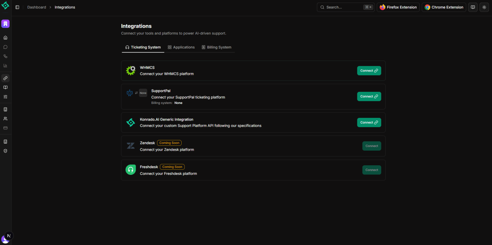This screenshot has height=245, width=492.
Task: Switch to the Ticketing System tab
Action: (143, 47)
